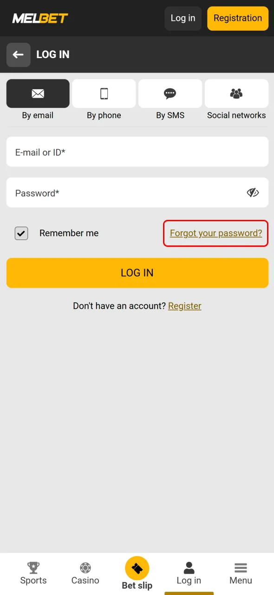Open Casino via the chip icon
The width and height of the screenshot is (274, 595).
click(x=85, y=567)
